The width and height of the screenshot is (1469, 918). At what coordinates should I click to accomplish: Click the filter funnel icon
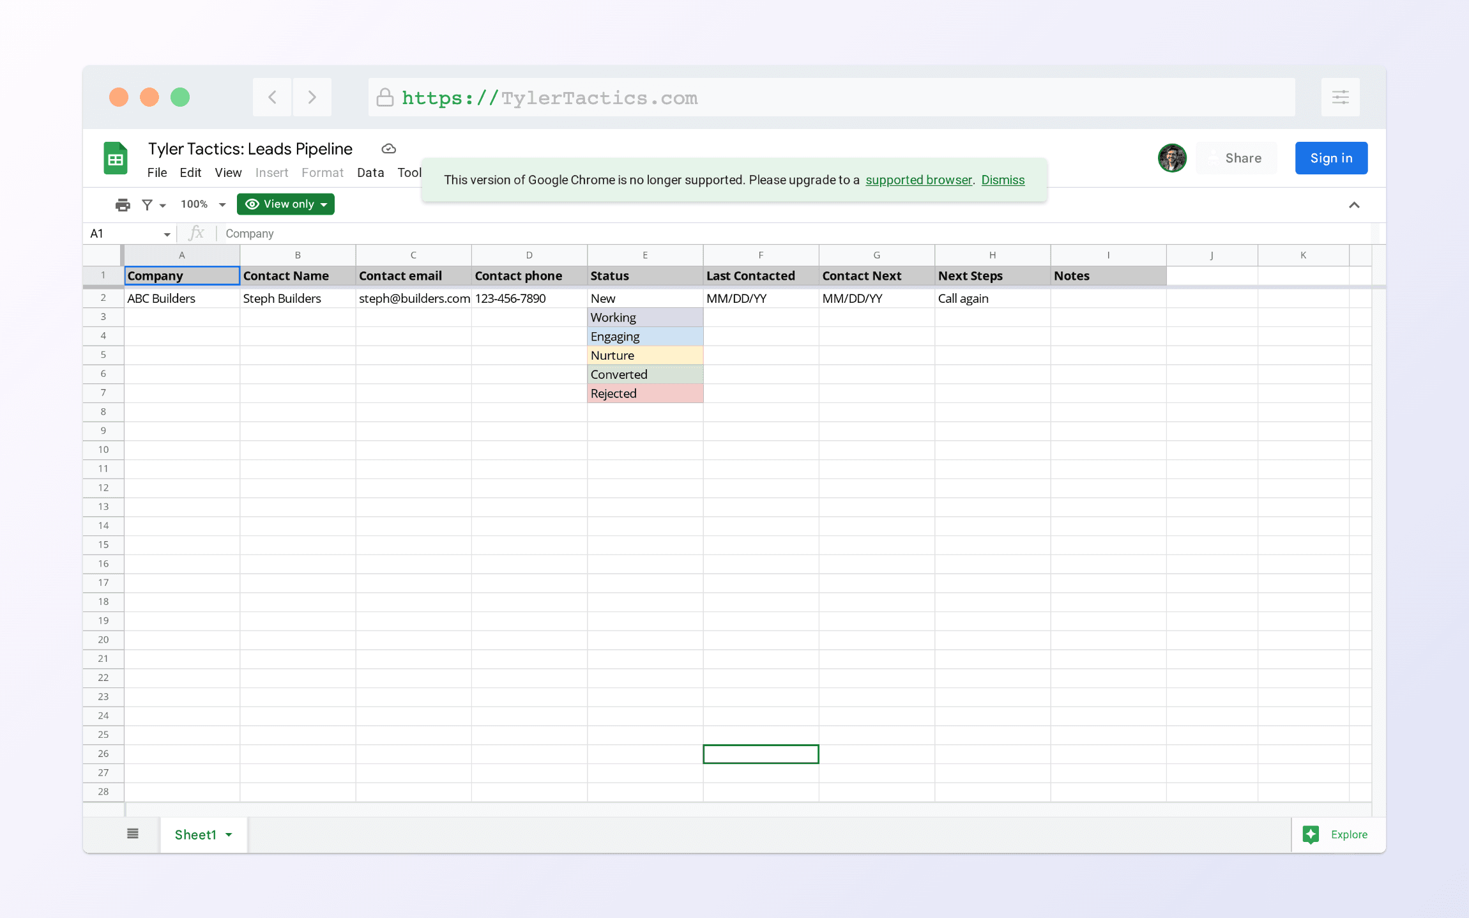[x=148, y=204]
